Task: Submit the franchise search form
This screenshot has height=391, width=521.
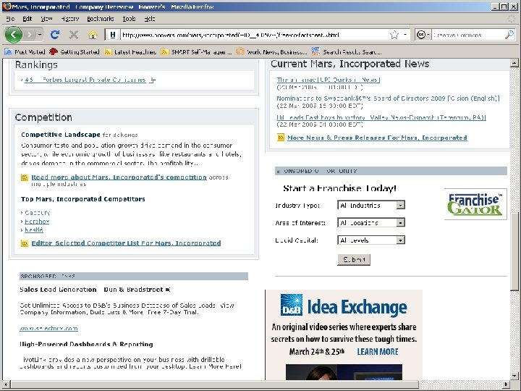Action: pos(354,260)
